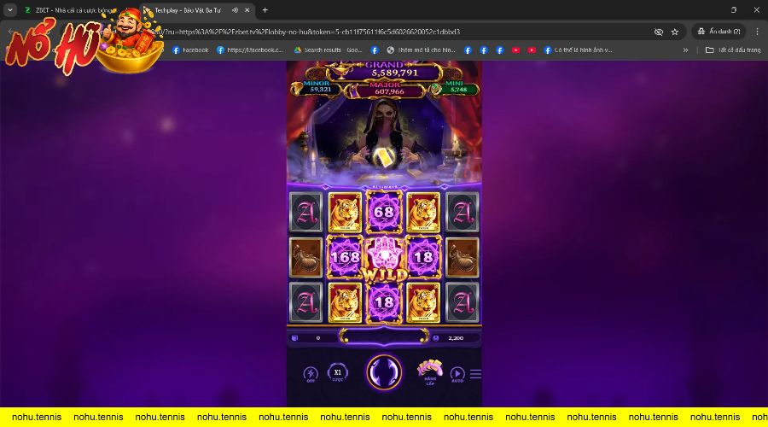Bookmark this page with star icon

click(675, 32)
